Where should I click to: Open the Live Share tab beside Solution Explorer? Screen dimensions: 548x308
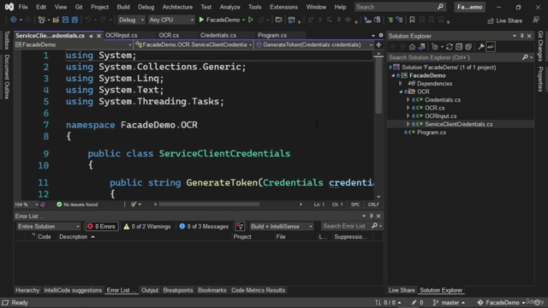(402, 290)
